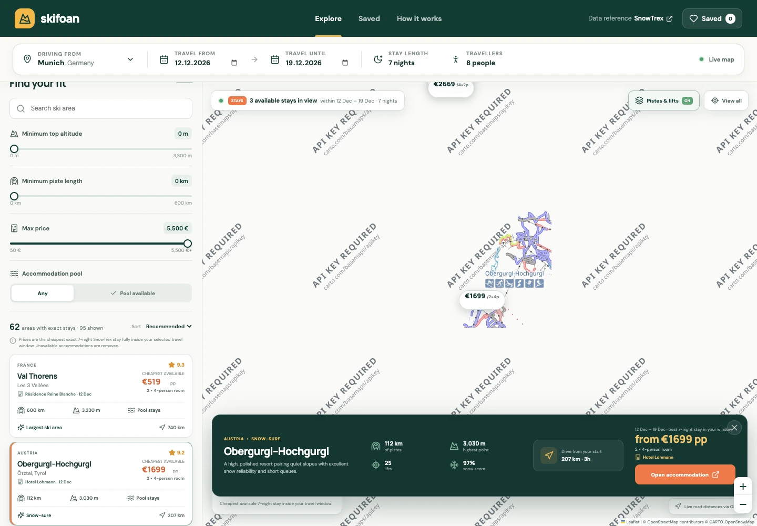Click the Saved 0 button
The image size is (757, 526).
712,18
